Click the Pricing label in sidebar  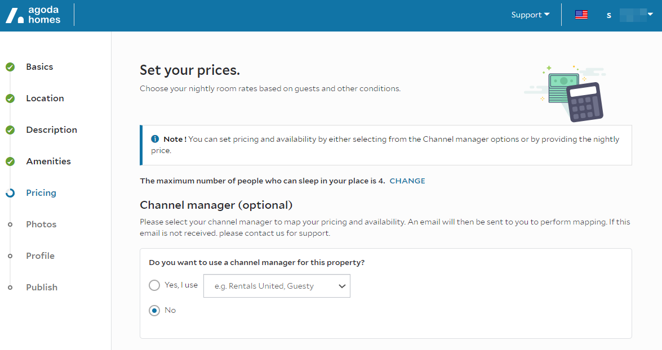(x=41, y=193)
